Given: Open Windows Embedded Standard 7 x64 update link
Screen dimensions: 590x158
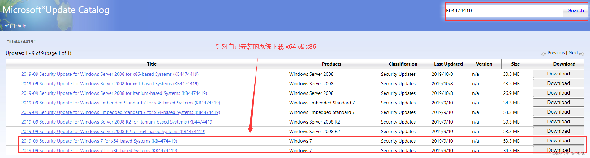Looking at the screenshot, I should click(121, 112).
